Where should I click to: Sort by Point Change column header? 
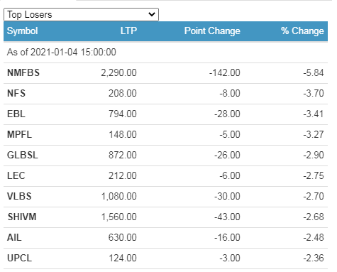pos(212,31)
